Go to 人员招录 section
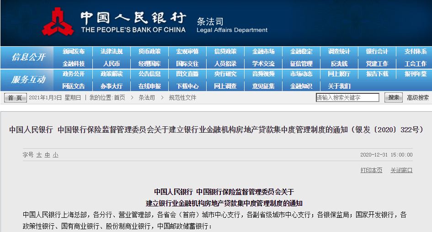Viewport: 432px width, 232px height. 225,64
